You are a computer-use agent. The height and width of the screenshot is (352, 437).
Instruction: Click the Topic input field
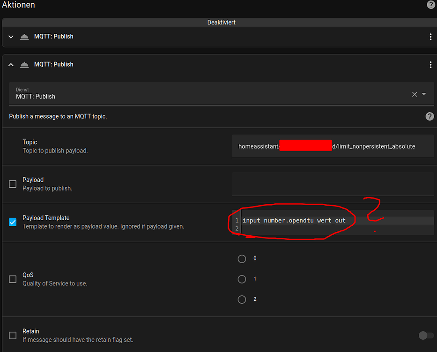click(333, 146)
